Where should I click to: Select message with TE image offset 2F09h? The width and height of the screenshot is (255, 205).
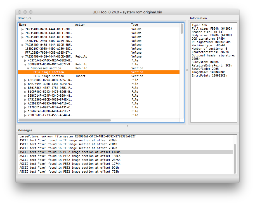click(x=125, y=148)
